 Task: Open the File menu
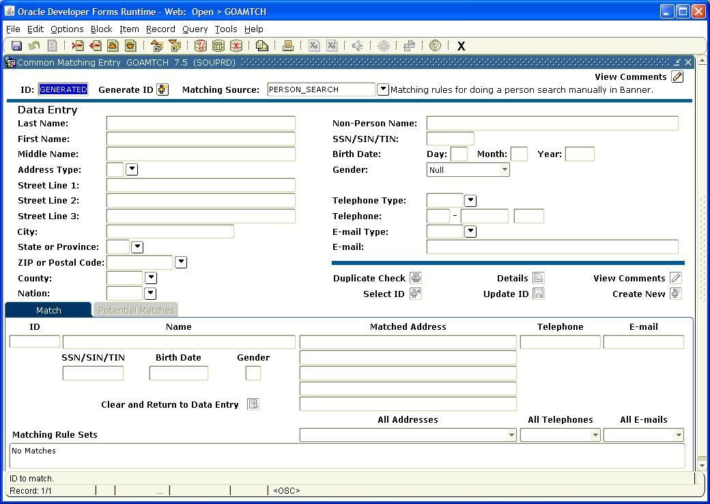pyautogui.click(x=13, y=29)
